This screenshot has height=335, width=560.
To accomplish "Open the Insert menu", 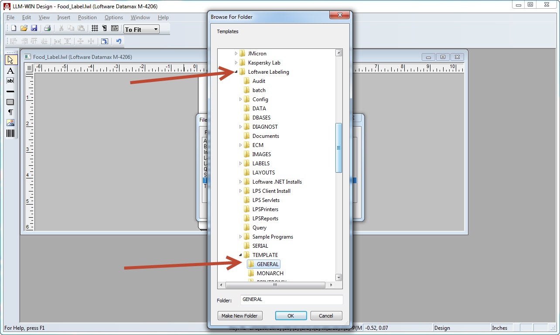I will pos(64,17).
